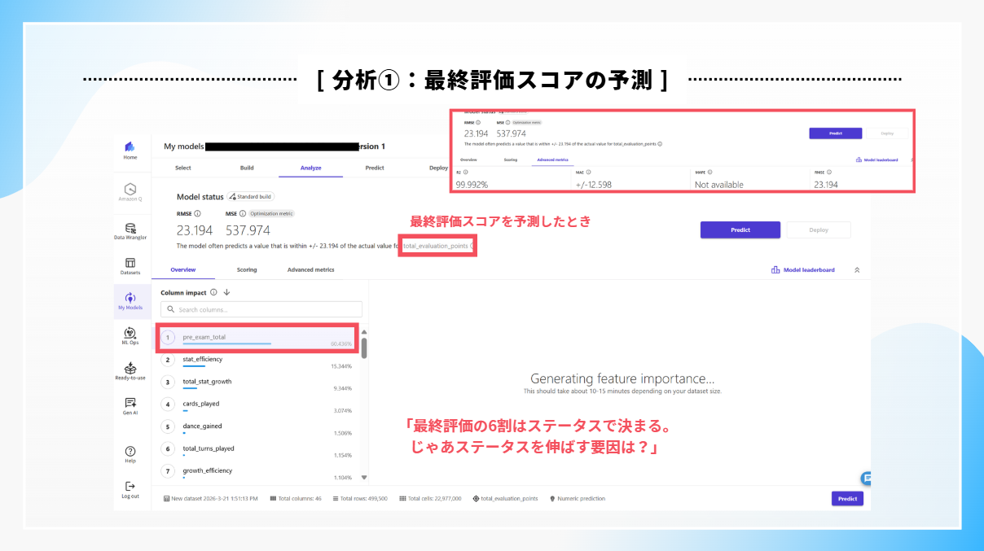Click the Total cells grid icon
This screenshot has height=551, width=984.
click(403, 498)
